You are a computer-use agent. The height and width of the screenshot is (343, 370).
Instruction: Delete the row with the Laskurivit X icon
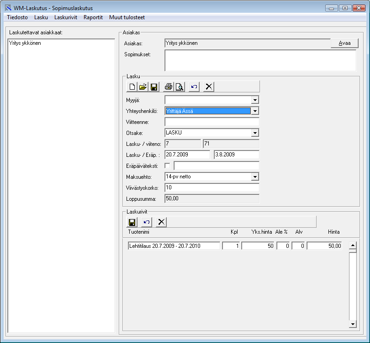(x=161, y=222)
